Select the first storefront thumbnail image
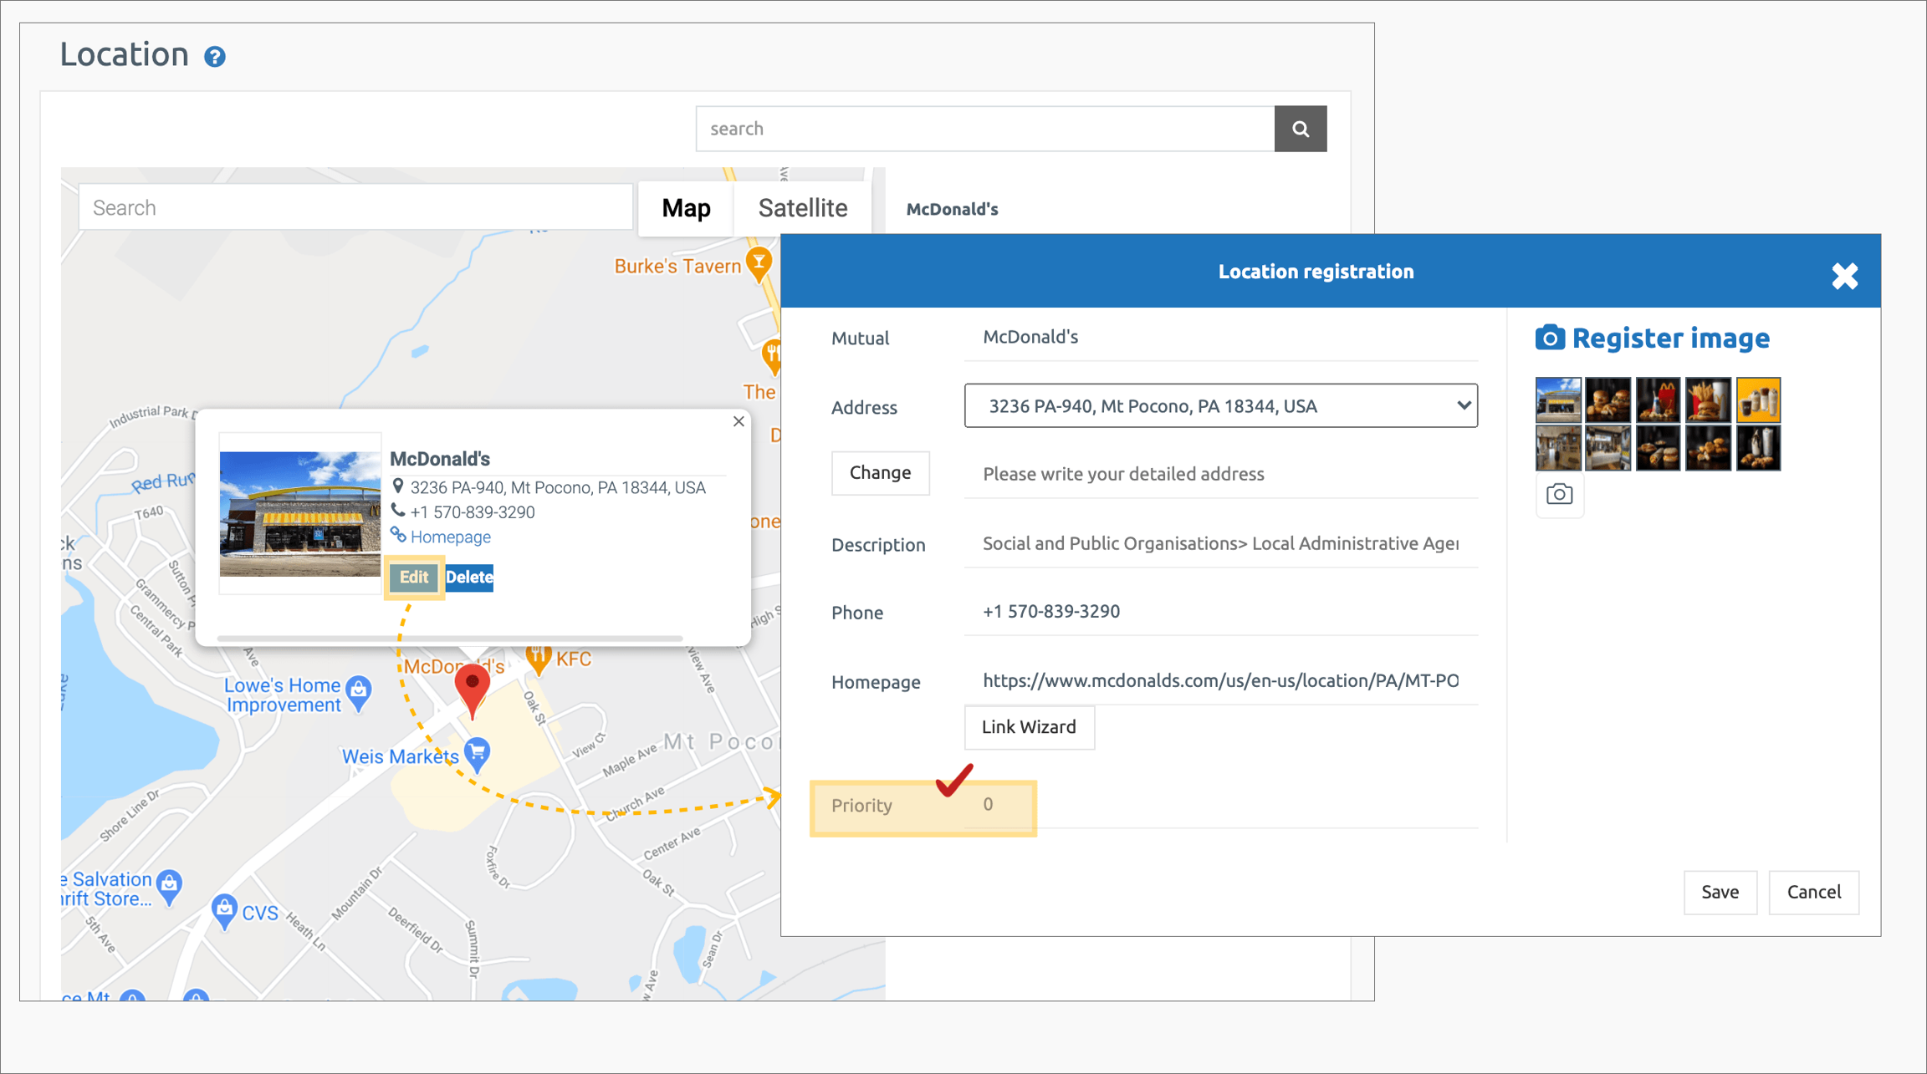 1557,400
